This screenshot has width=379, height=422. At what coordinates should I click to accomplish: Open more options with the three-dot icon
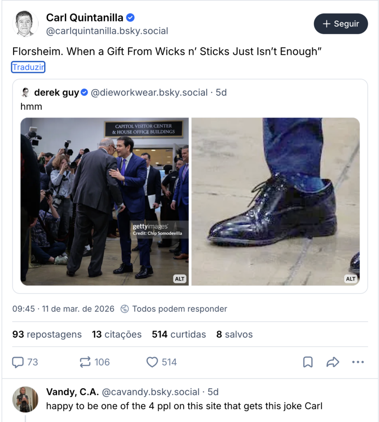point(358,362)
